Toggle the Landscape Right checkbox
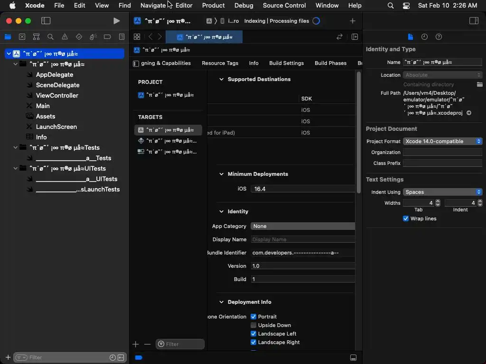The width and height of the screenshot is (486, 364). (253, 342)
